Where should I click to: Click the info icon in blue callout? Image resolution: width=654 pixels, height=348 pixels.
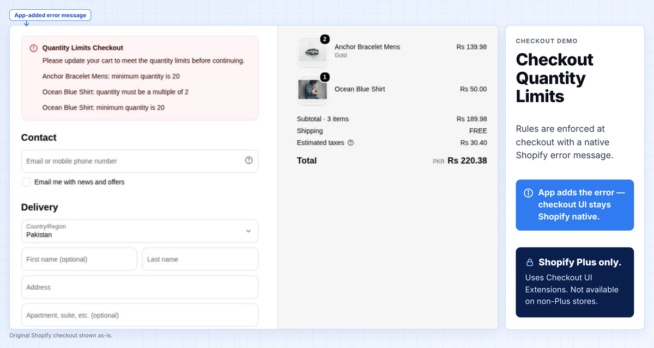pos(528,192)
